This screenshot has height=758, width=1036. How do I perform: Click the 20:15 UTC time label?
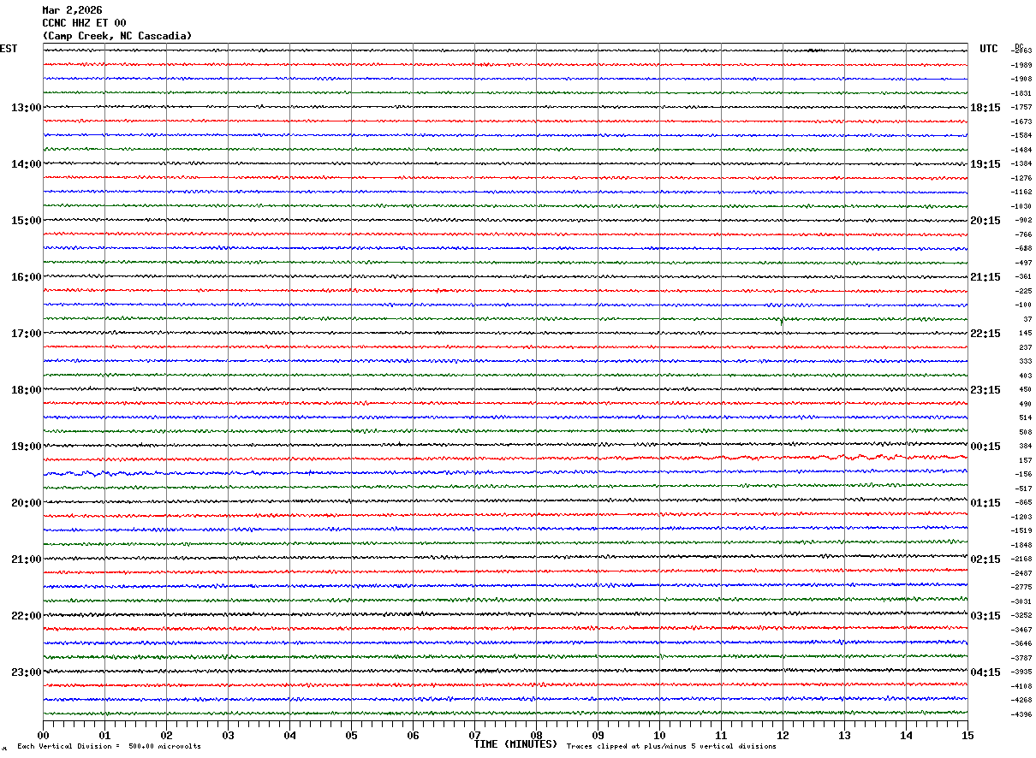click(985, 221)
